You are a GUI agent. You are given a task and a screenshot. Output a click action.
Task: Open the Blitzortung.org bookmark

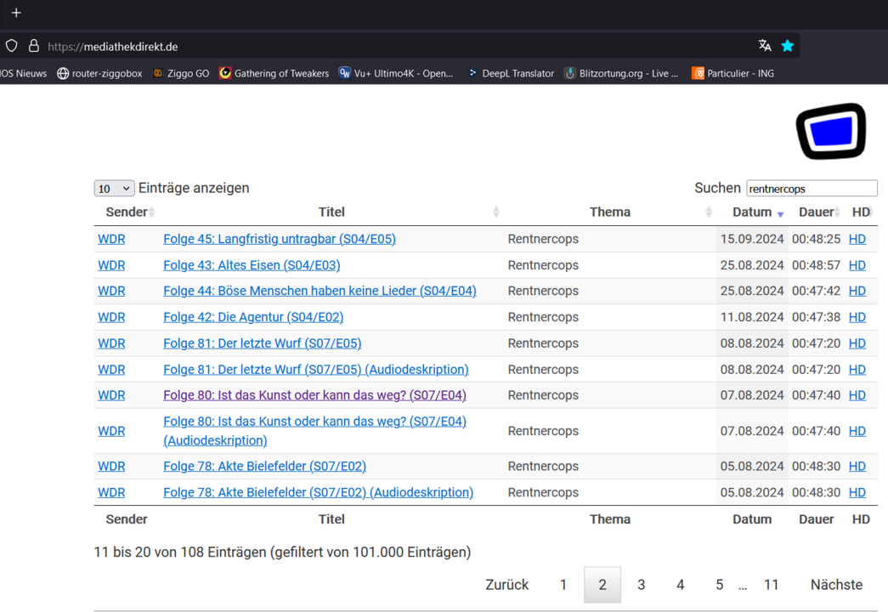coord(621,73)
